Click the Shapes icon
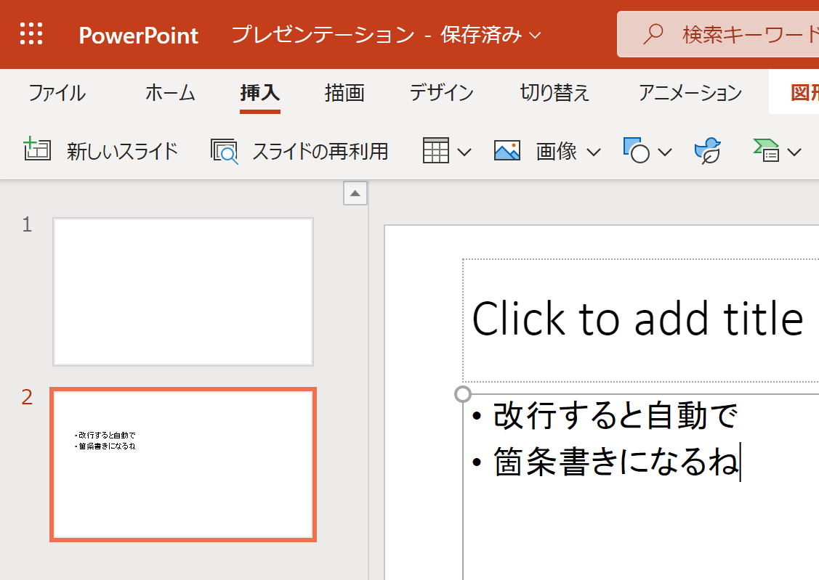Image resolution: width=819 pixels, height=580 pixels. [x=636, y=150]
